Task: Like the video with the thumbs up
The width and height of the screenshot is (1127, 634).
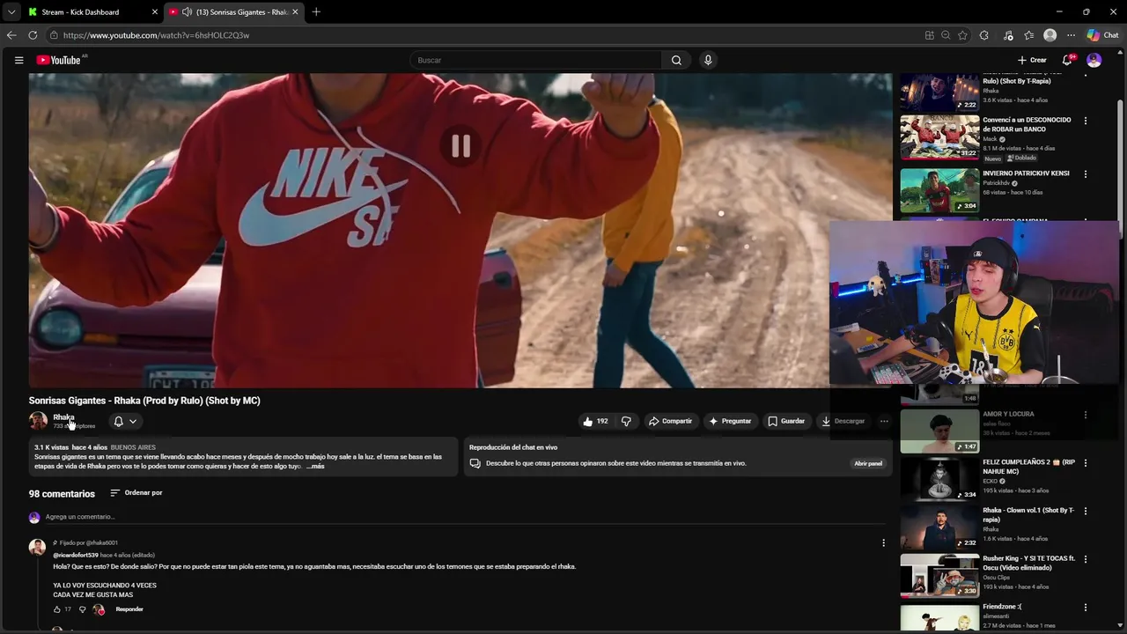Action: pyautogui.click(x=595, y=421)
